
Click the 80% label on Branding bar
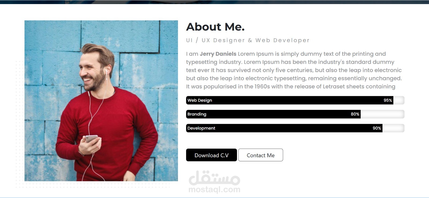click(355, 114)
